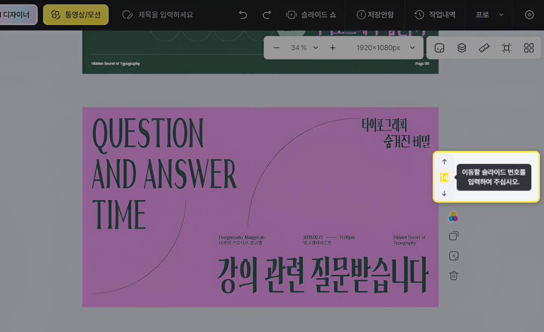Click the add-page sparkle icon
The image size is (544, 332).
pyautogui.click(x=454, y=256)
